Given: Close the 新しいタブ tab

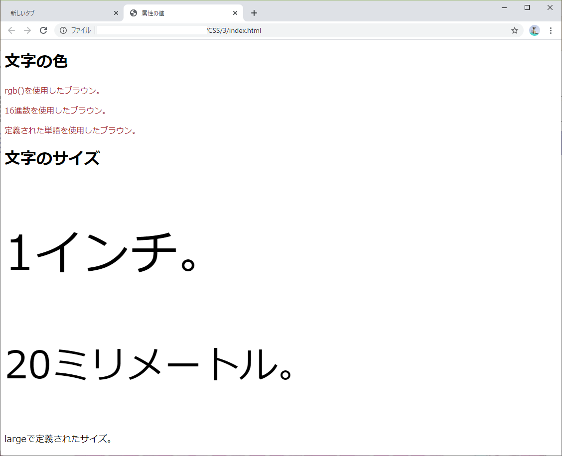Looking at the screenshot, I should pos(116,13).
